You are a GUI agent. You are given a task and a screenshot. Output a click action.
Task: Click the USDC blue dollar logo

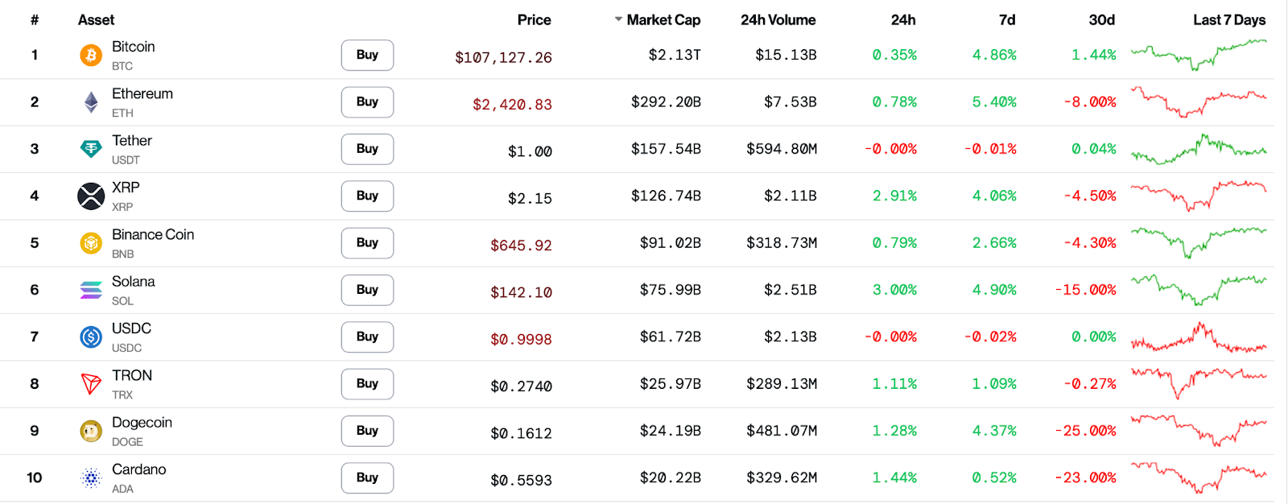coord(91,337)
